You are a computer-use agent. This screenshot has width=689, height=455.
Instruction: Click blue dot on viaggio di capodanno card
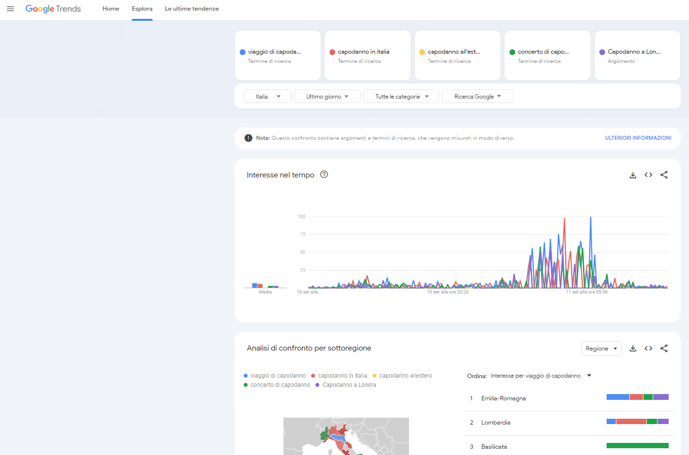[243, 52]
